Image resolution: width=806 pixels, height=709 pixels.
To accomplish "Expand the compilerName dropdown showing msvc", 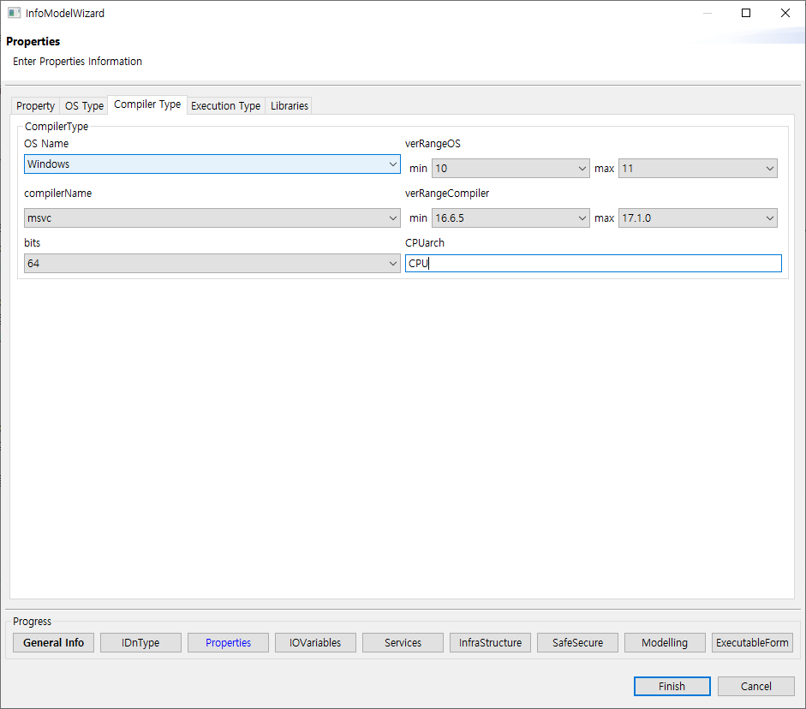I will pyautogui.click(x=392, y=217).
